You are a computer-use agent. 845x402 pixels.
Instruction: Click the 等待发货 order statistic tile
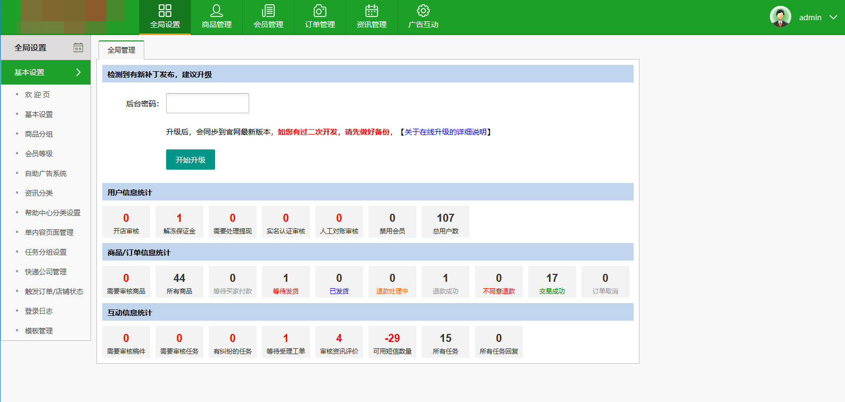pyautogui.click(x=286, y=282)
